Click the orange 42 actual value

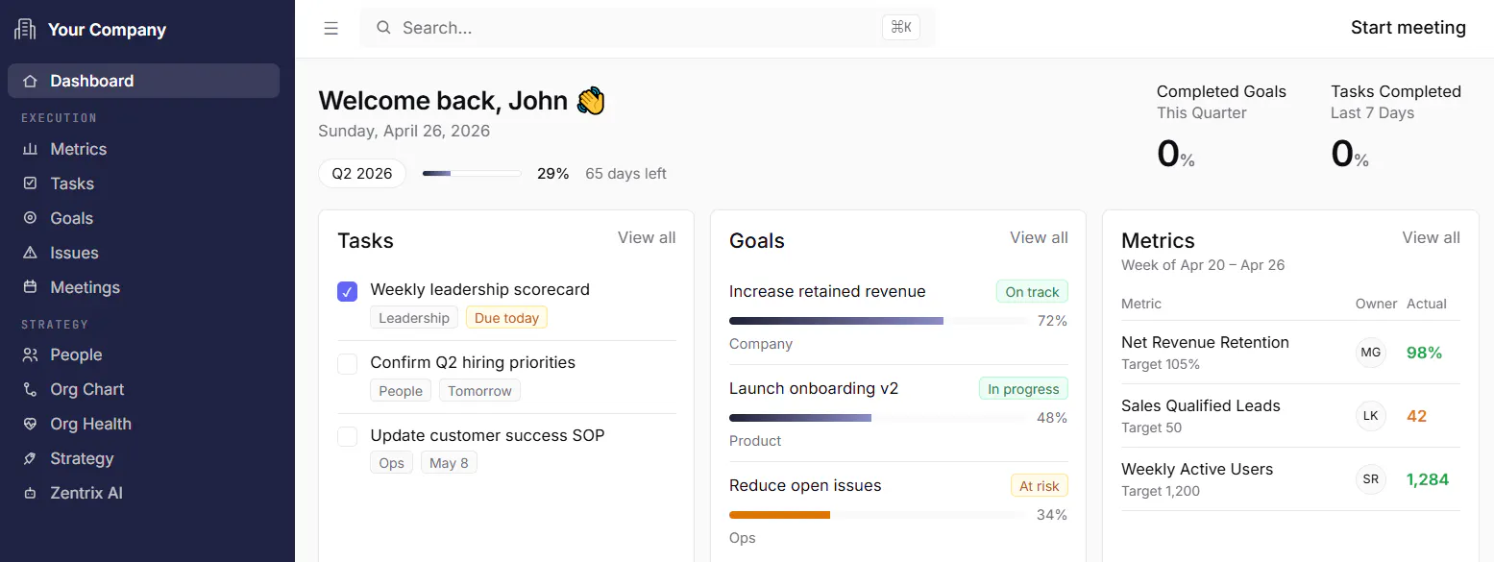1416,416
